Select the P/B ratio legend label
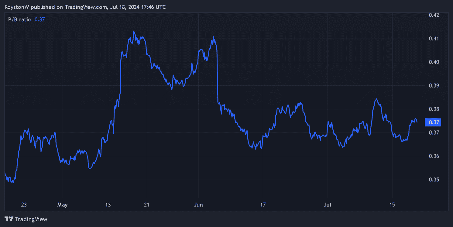The image size is (453, 227). pos(19,19)
